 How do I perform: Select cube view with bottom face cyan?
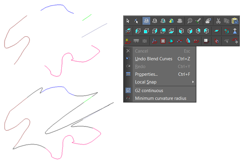(x=171, y=31)
